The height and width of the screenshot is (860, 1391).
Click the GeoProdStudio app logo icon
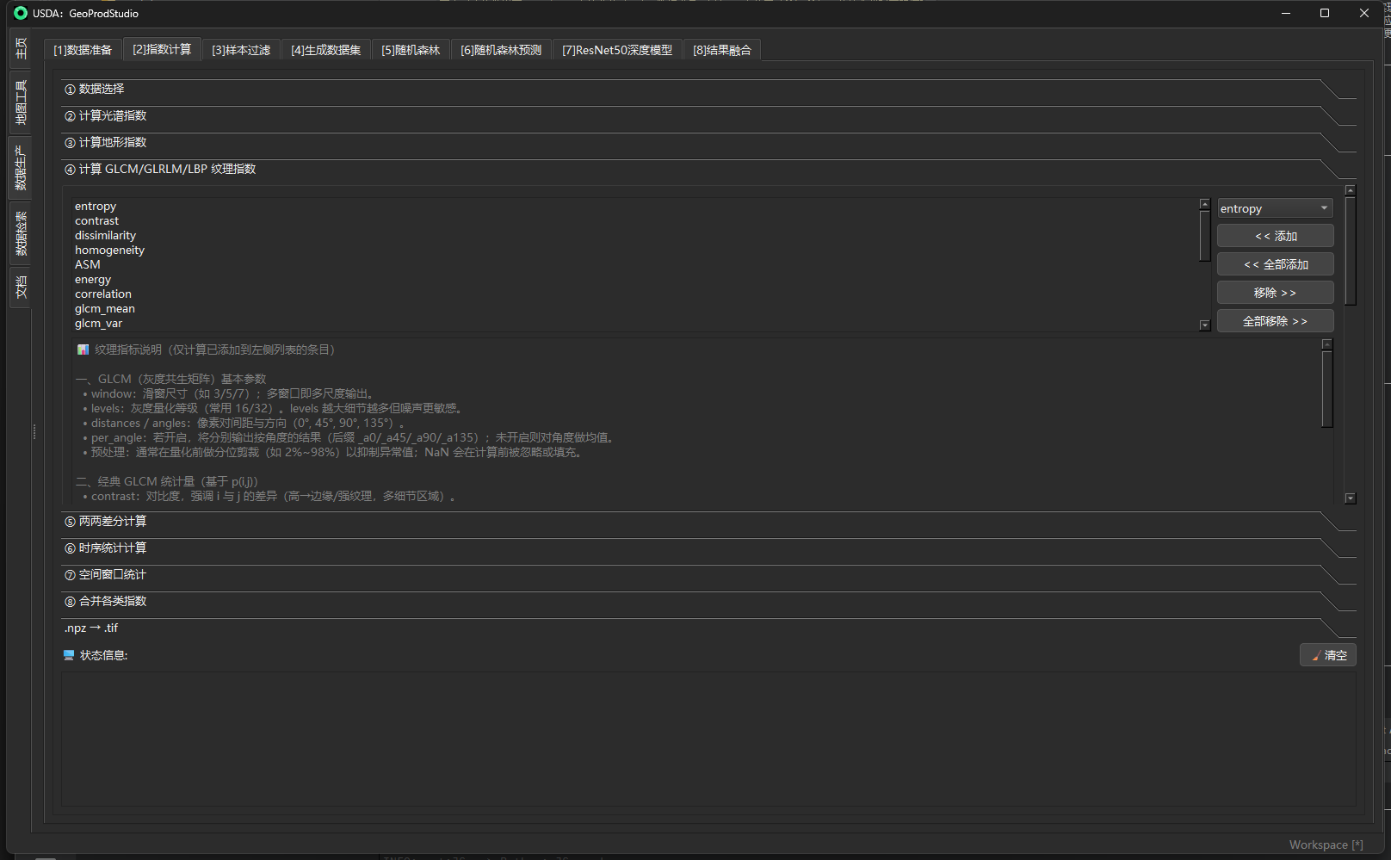(21, 13)
